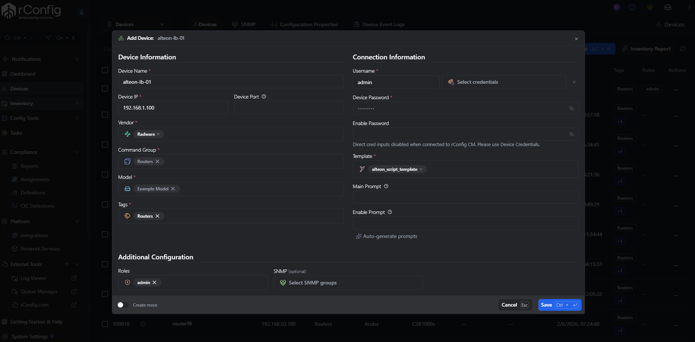
Task: Toggle the Create more switch
Action: click(x=123, y=305)
